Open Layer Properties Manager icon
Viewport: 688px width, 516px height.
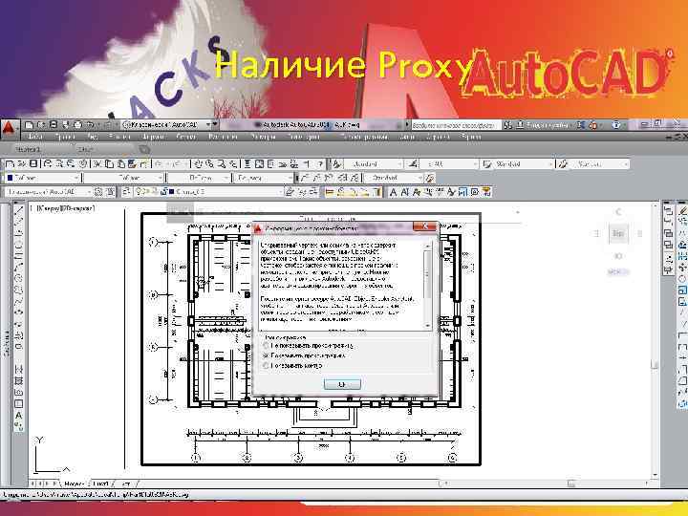[126, 192]
